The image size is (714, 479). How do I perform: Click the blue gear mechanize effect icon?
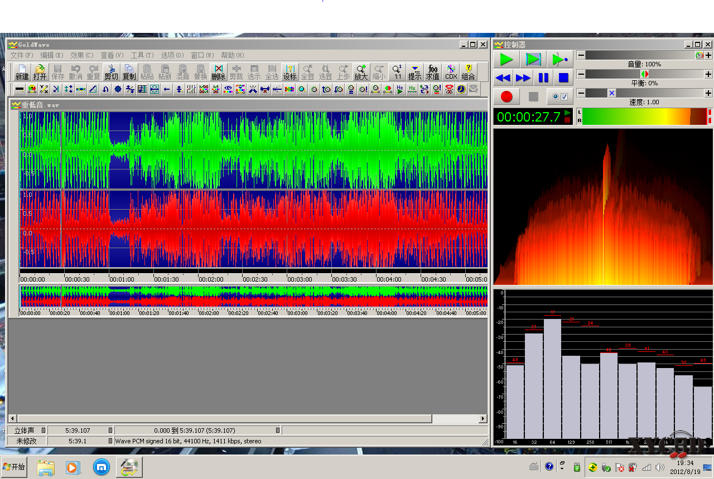point(118,89)
